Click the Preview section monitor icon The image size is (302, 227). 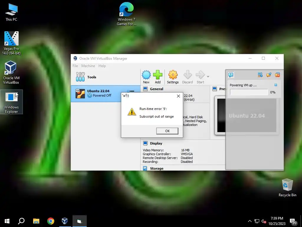(215, 89)
